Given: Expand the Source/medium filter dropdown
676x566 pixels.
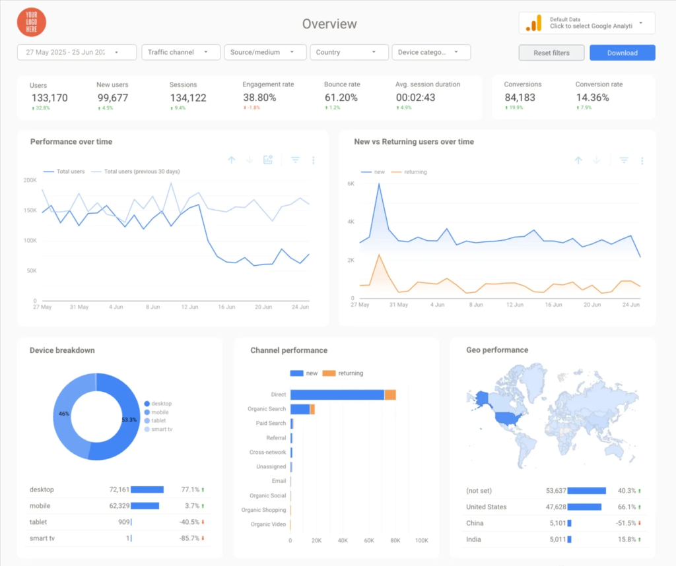Looking at the screenshot, I should click(x=265, y=52).
